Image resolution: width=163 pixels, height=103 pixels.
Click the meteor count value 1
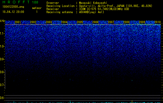coord(37,12)
